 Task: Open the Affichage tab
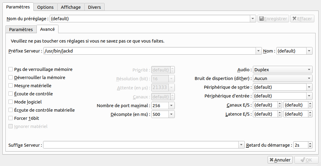pyautogui.click(x=70, y=7)
